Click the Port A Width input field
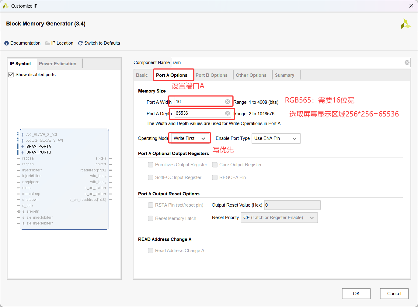 click(x=200, y=102)
